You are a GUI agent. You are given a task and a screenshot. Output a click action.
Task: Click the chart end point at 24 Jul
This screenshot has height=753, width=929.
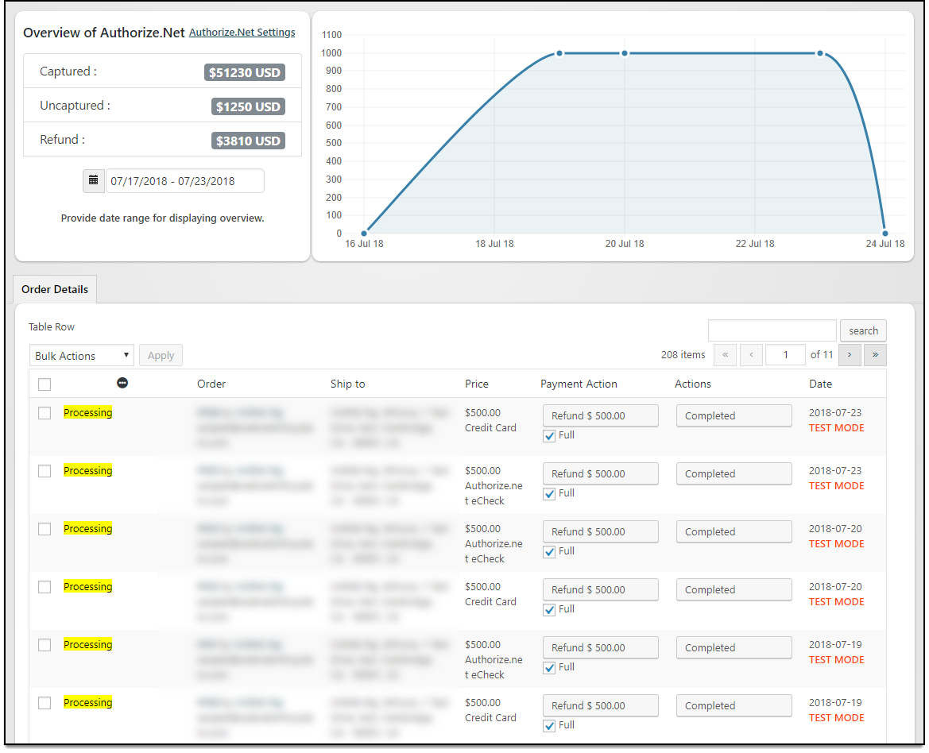tap(885, 234)
